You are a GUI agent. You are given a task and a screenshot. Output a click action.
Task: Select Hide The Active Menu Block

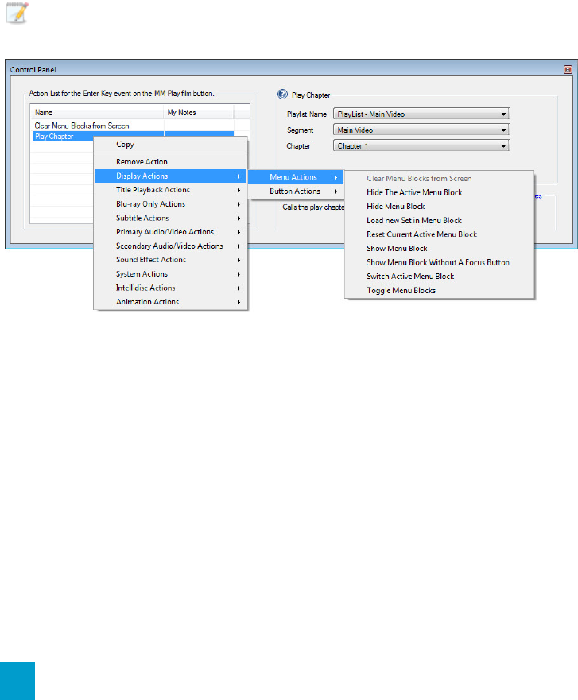point(440,192)
